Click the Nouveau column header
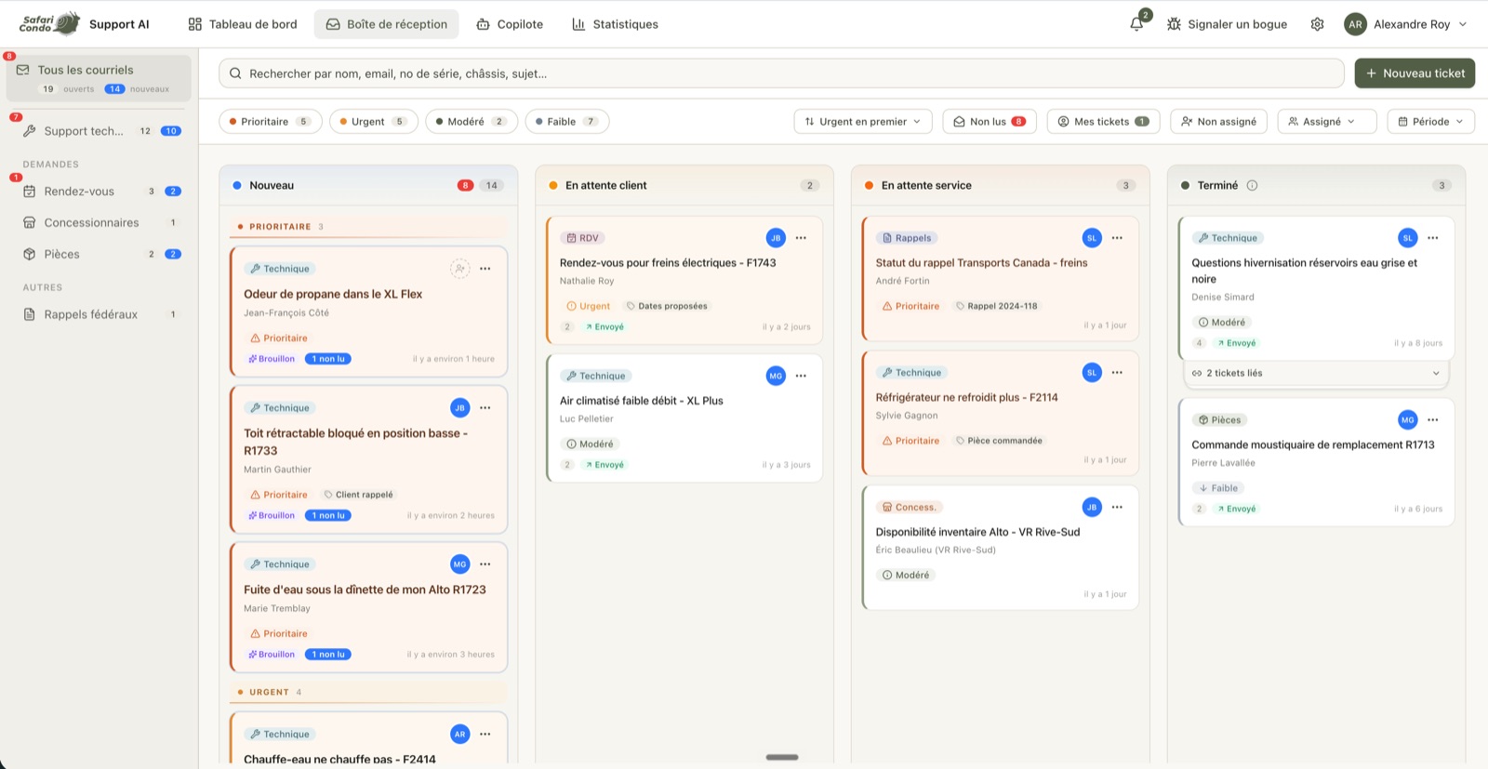 (x=368, y=185)
